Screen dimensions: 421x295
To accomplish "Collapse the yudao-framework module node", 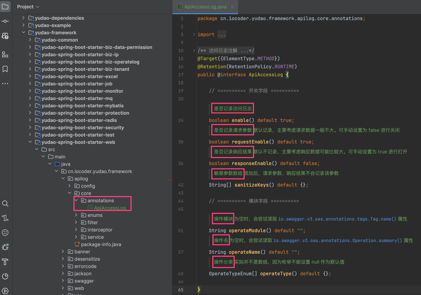I will (23, 32).
